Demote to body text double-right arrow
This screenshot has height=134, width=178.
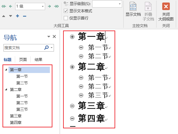(56, 6)
